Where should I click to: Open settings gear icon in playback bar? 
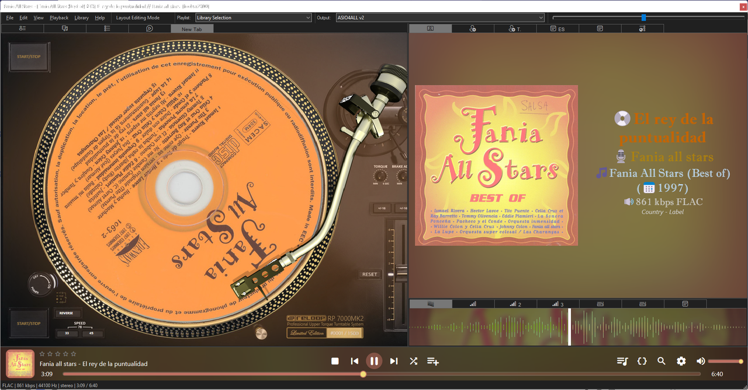coord(681,361)
